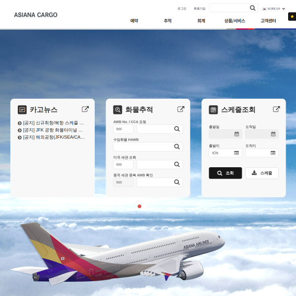Image resolution: width=296 pixels, height=296 pixels.
Task: Click the 스케줄조회 heading
Action: [x=238, y=110]
